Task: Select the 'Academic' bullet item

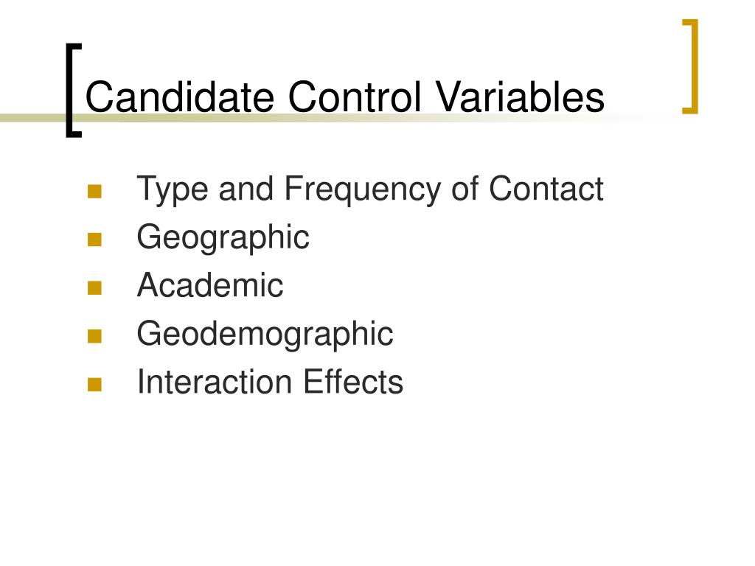Action: tap(210, 285)
